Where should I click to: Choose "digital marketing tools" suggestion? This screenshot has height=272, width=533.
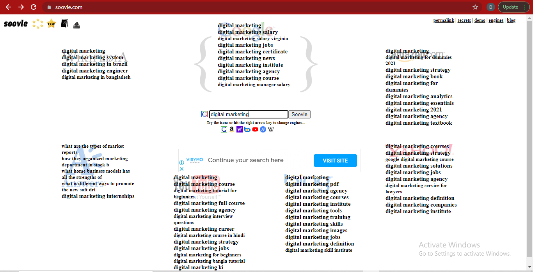[313, 210]
